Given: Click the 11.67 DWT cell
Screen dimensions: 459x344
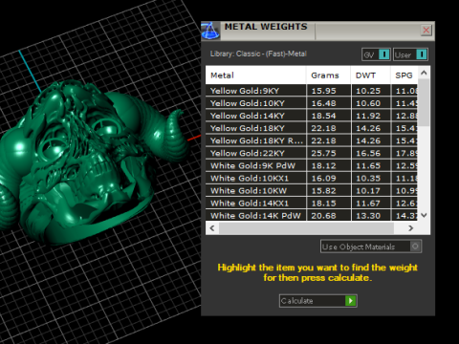Looking at the screenshot, I should 371,204.
